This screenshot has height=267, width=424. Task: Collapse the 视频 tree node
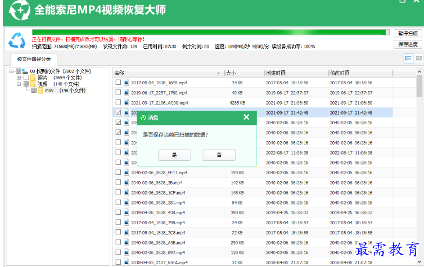click(x=19, y=84)
